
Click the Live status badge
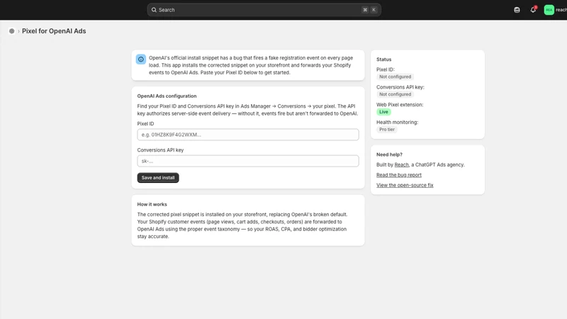click(383, 112)
